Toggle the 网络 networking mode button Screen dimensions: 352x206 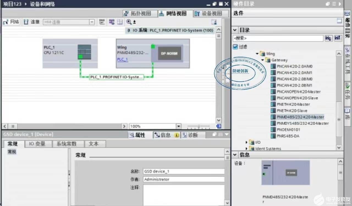tap(11, 22)
